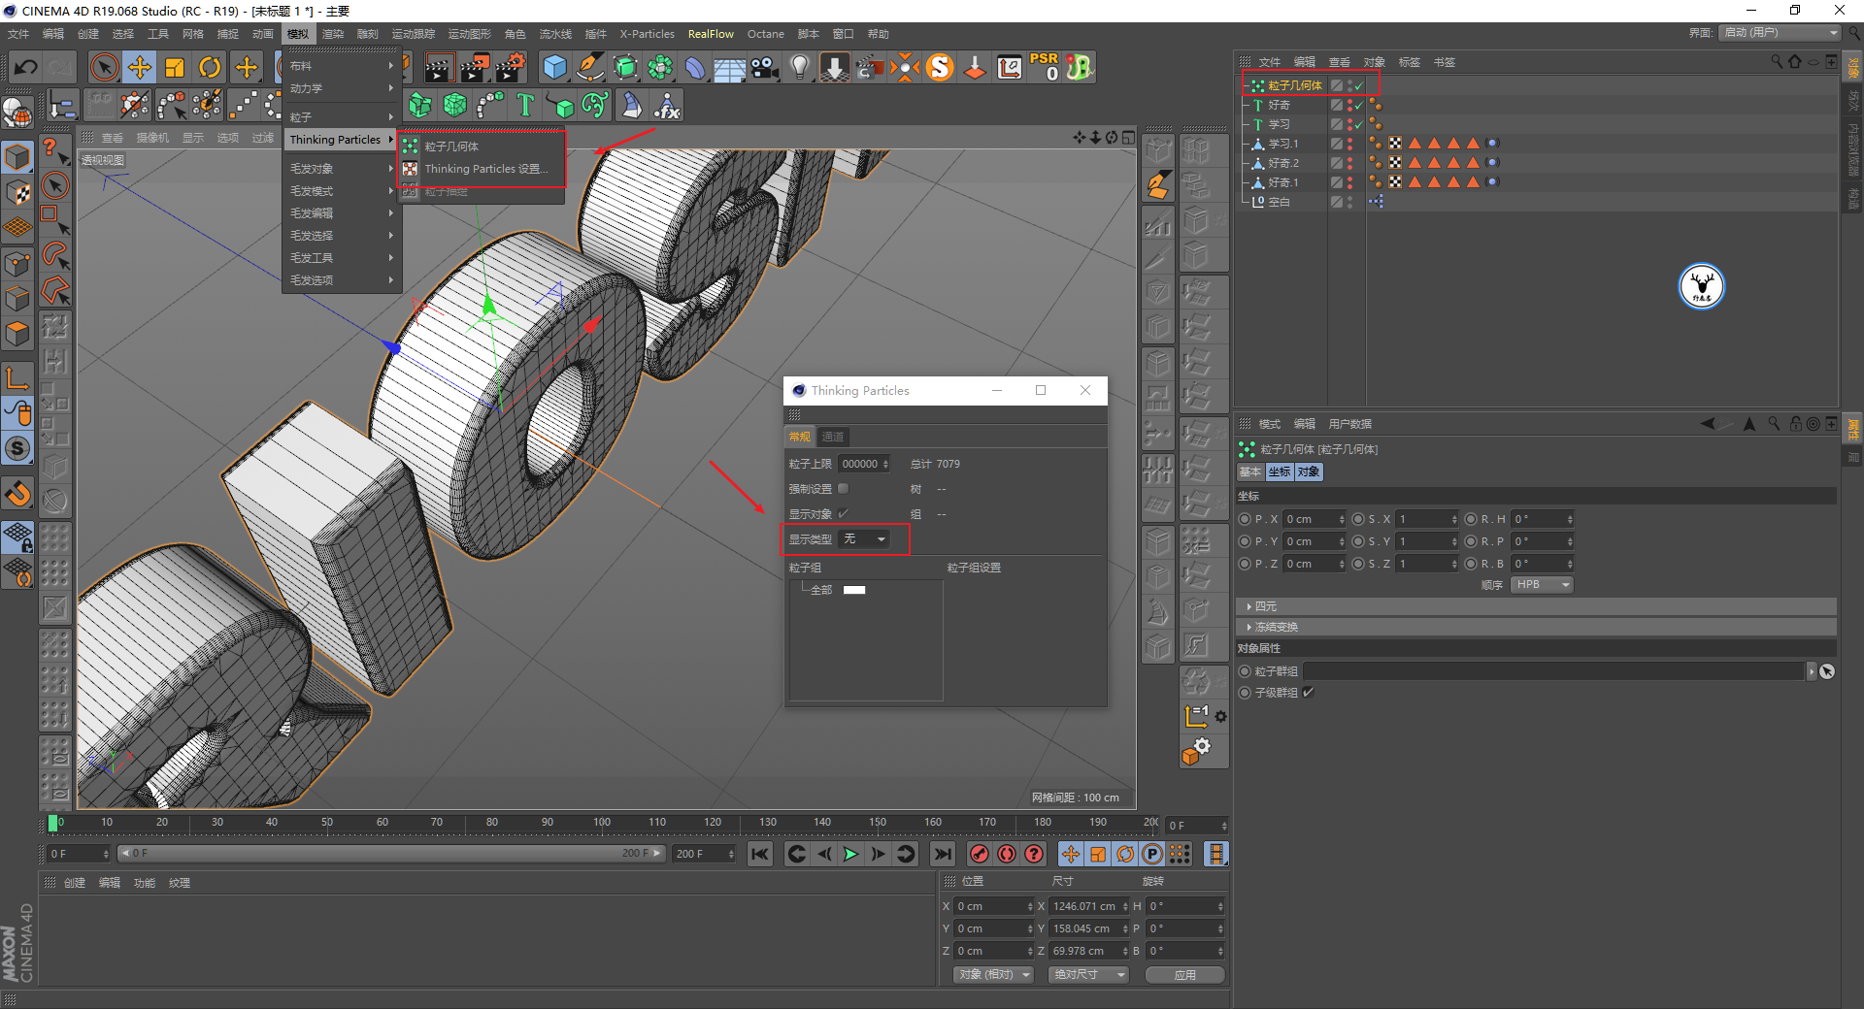Image resolution: width=1864 pixels, height=1009 pixels.
Task: Click the PSR reset icon
Action: (x=1045, y=66)
